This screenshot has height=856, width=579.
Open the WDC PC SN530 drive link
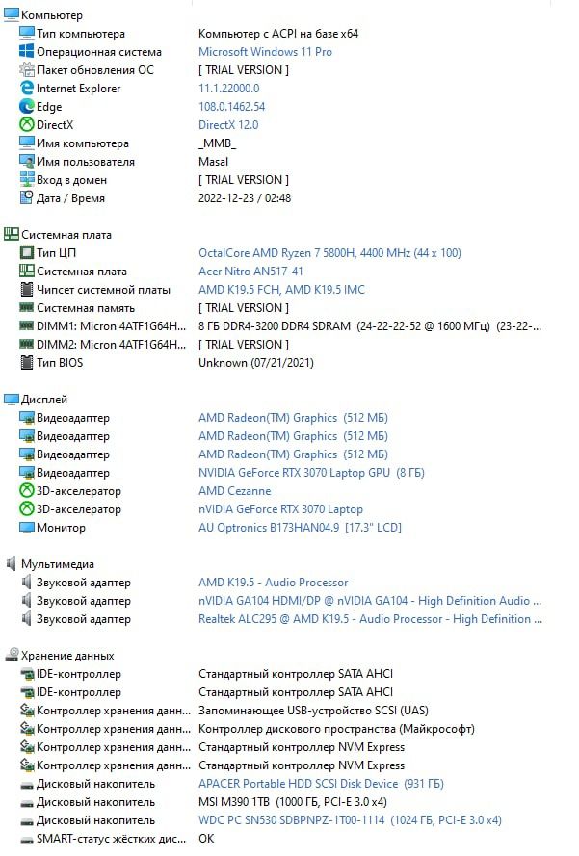[350, 820]
